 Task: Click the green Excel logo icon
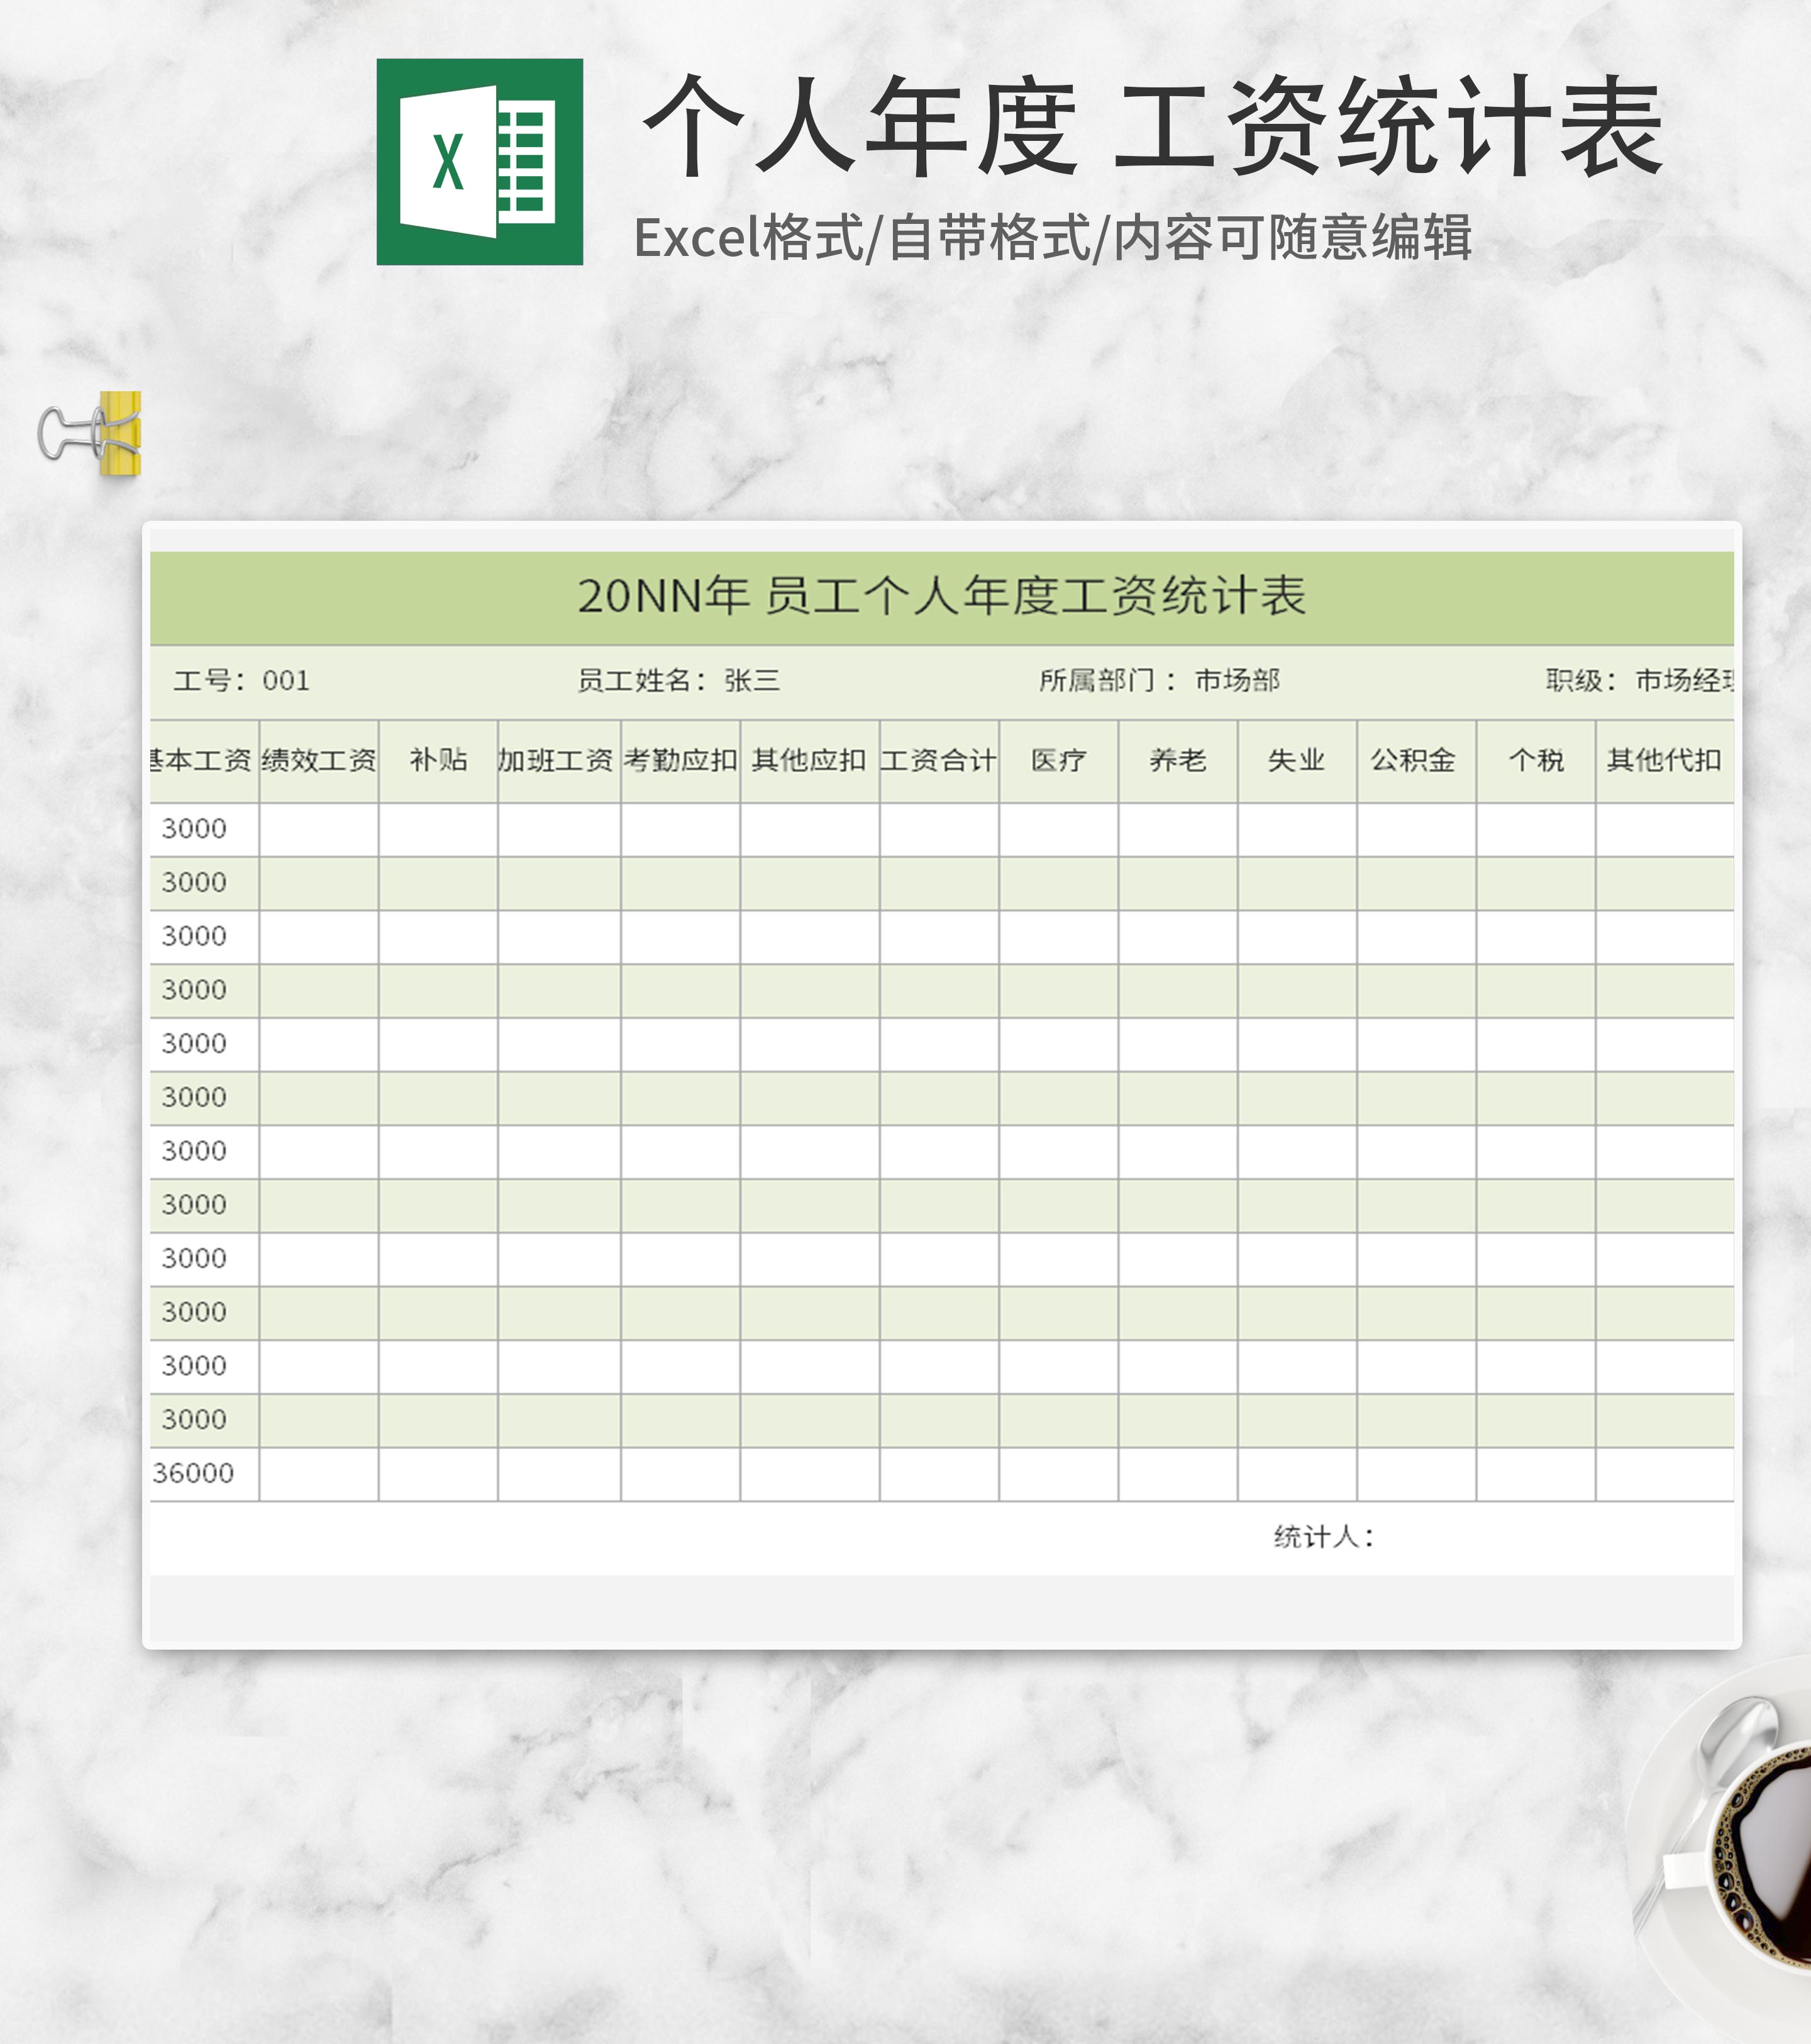click(x=479, y=162)
